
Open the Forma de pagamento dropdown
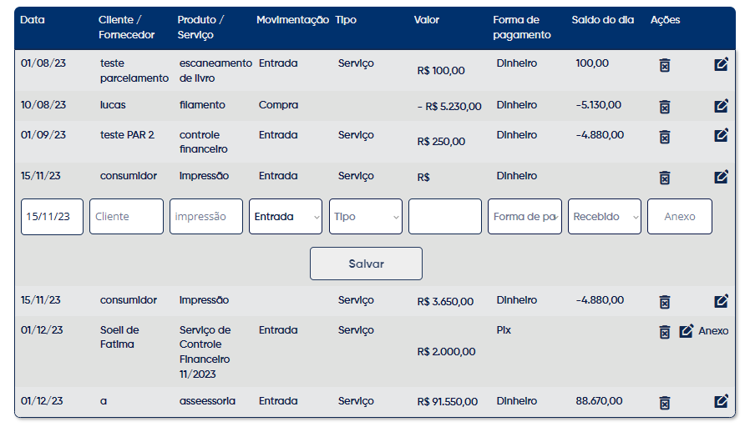coord(524,216)
